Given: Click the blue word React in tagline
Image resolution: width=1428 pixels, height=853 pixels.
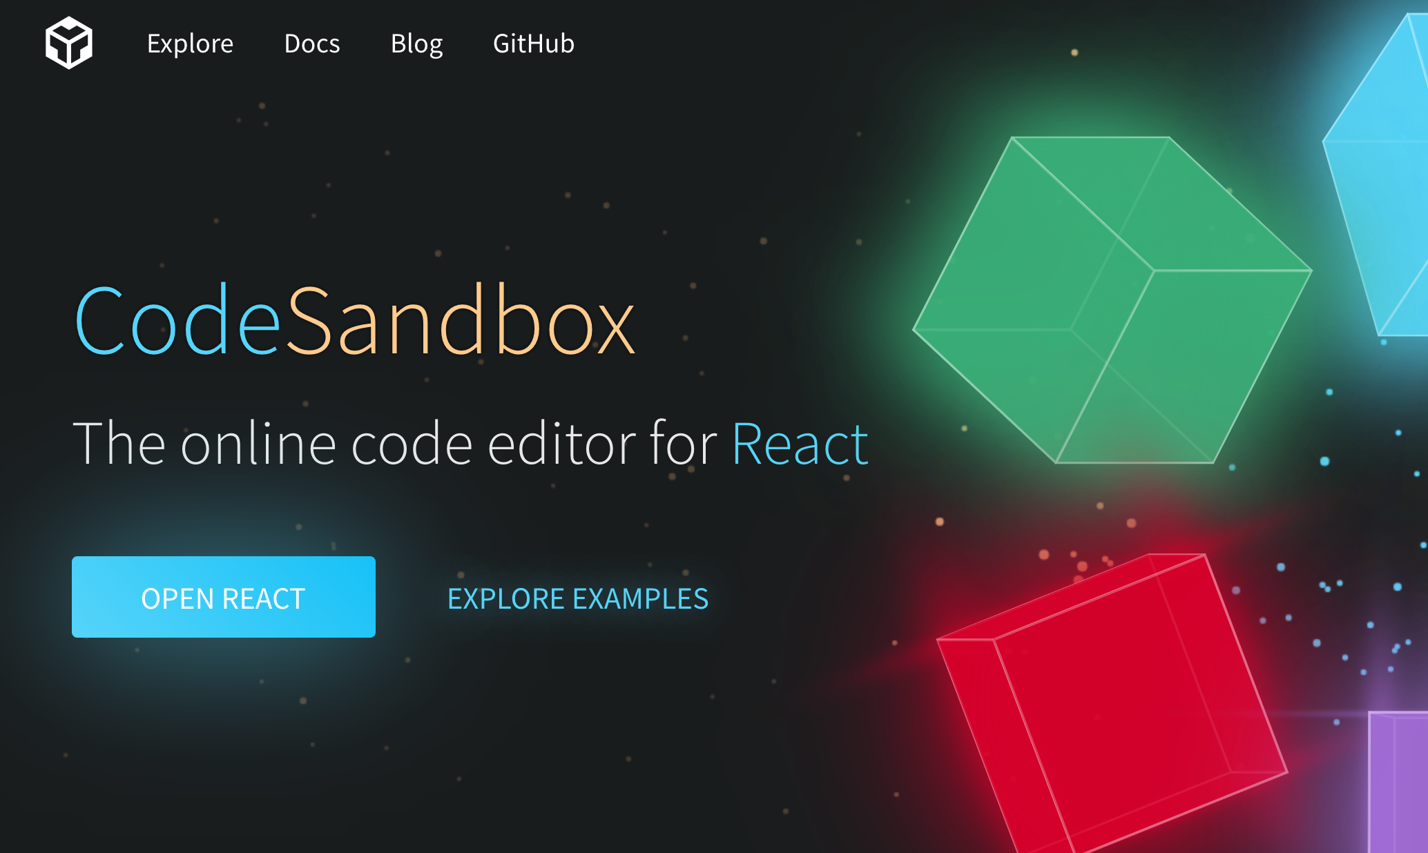Looking at the screenshot, I should [800, 444].
